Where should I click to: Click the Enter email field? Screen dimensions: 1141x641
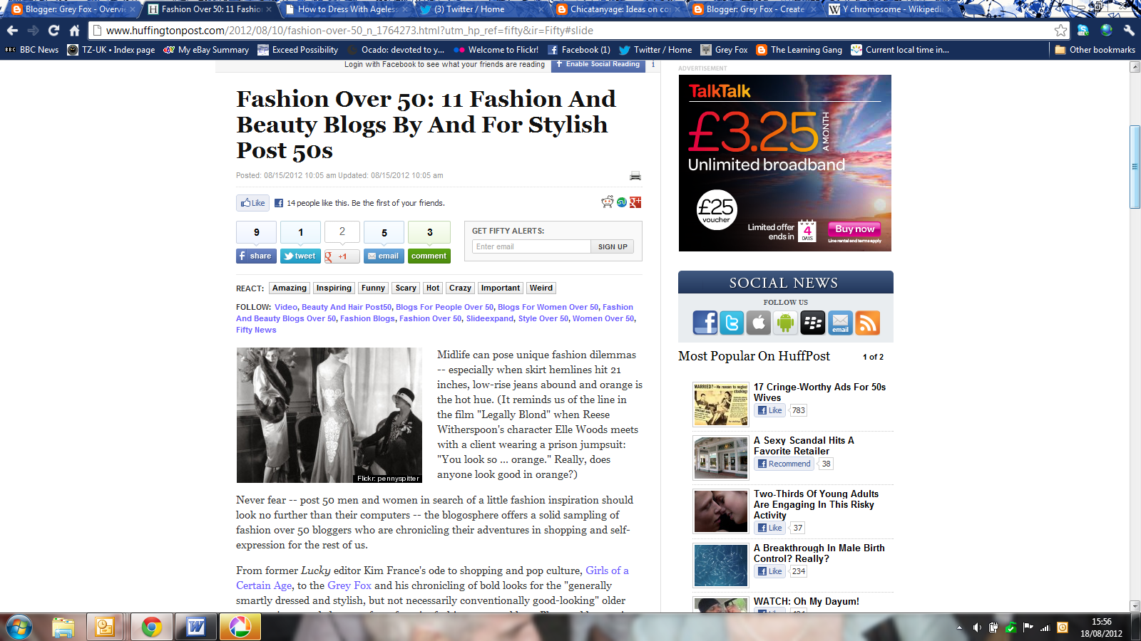coord(531,246)
